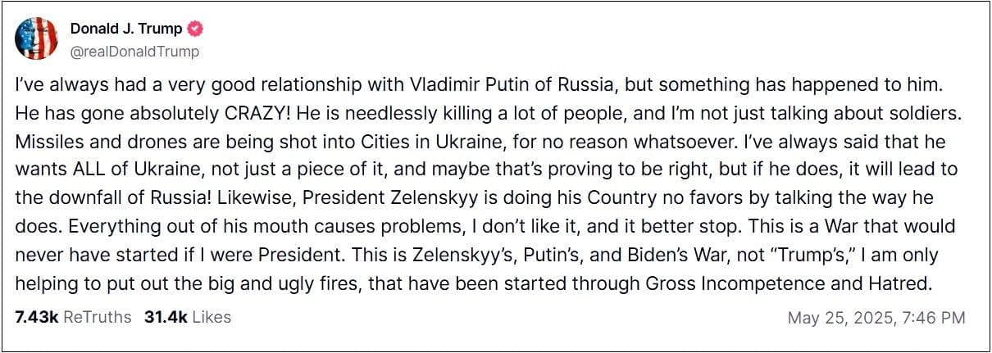This screenshot has height=353, width=992.
Task: Click the profile avatar picture
Action: (36, 38)
